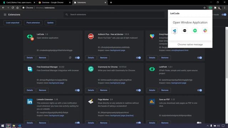Open Grammarly background page link
Image resolution: width=228 pixels, height=128 pixels.
point(118,83)
